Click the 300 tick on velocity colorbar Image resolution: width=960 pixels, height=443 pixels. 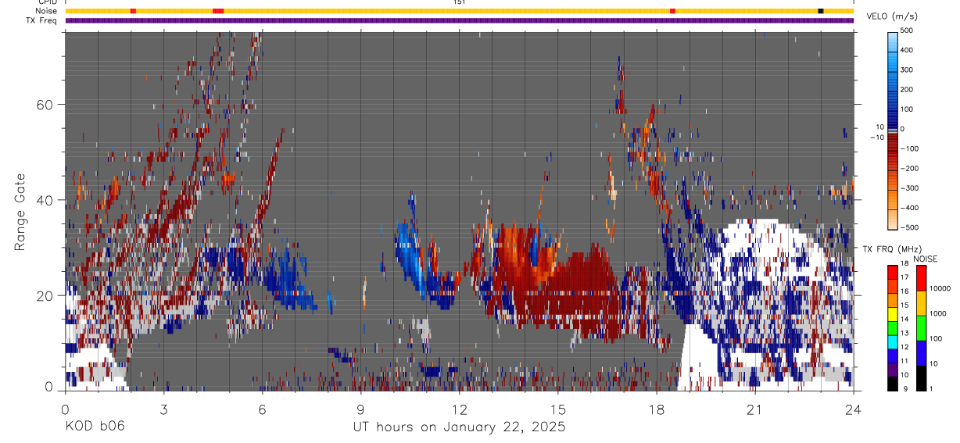coord(906,70)
